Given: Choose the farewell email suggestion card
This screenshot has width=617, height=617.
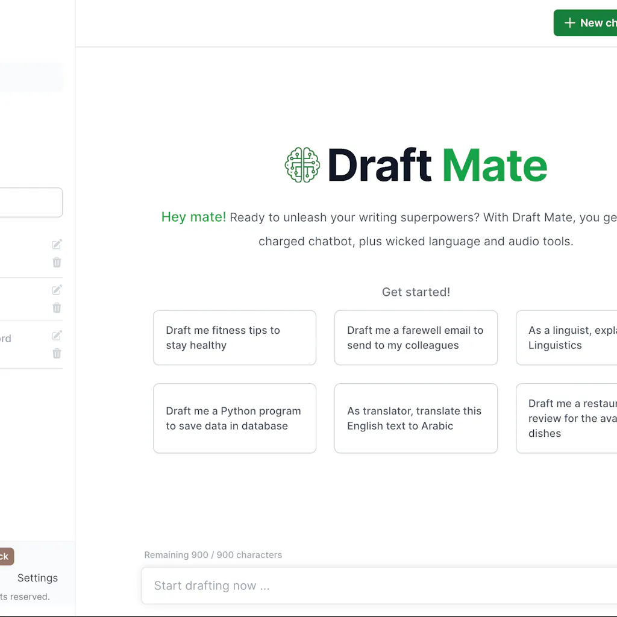Looking at the screenshot, I should (416, 337).
